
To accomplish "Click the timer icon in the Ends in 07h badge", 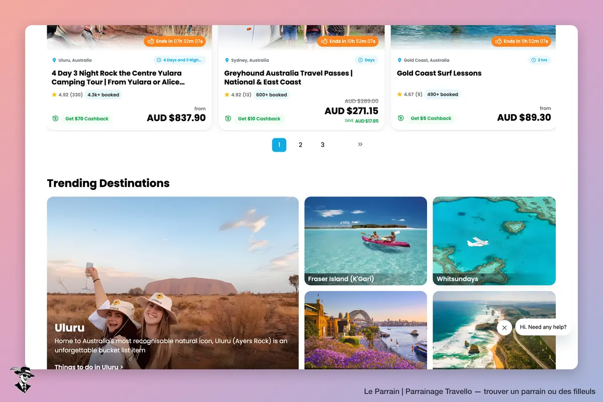I will [x=152, y=41].
